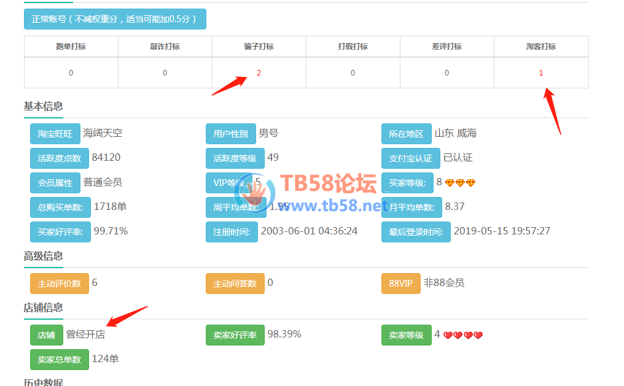This screenshot has height=386, width=624.
Task: Click the 注册时间 label tag
Action: (230, 232)
